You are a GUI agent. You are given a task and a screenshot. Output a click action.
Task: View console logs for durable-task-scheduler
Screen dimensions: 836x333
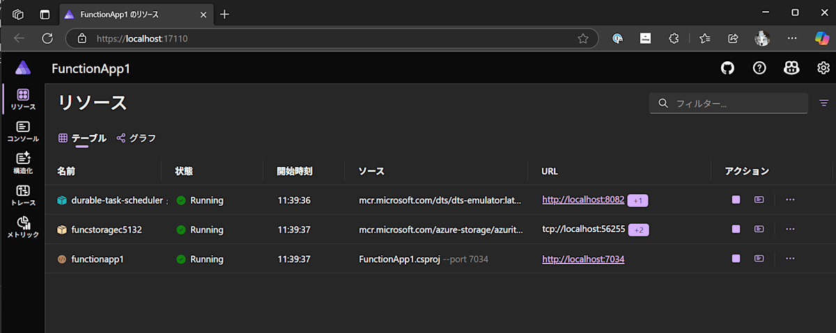click(759, 200)
